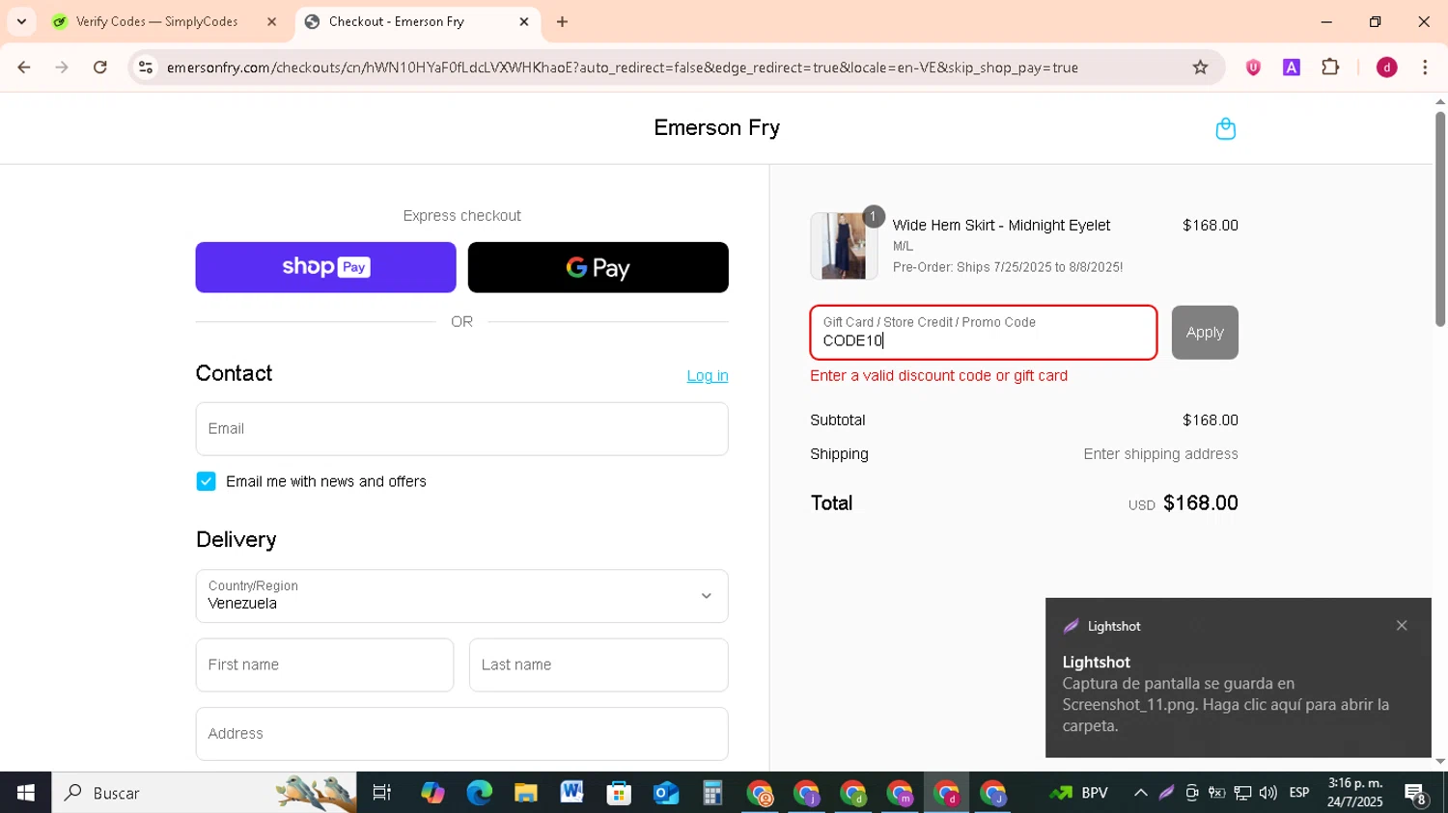Open network settings tray icon
The width and height of the screenshot is (1448, 813).
1242,793
